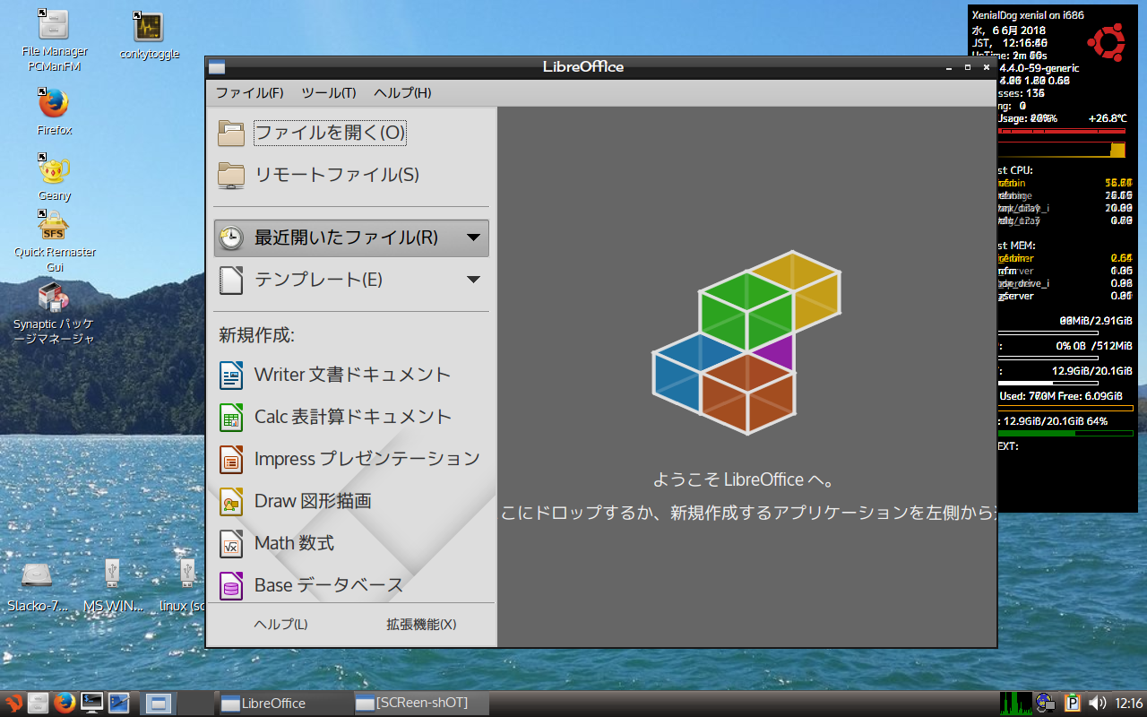Click the network tray icon
The image size is (1147, 717).
[x=1045, y=704]
